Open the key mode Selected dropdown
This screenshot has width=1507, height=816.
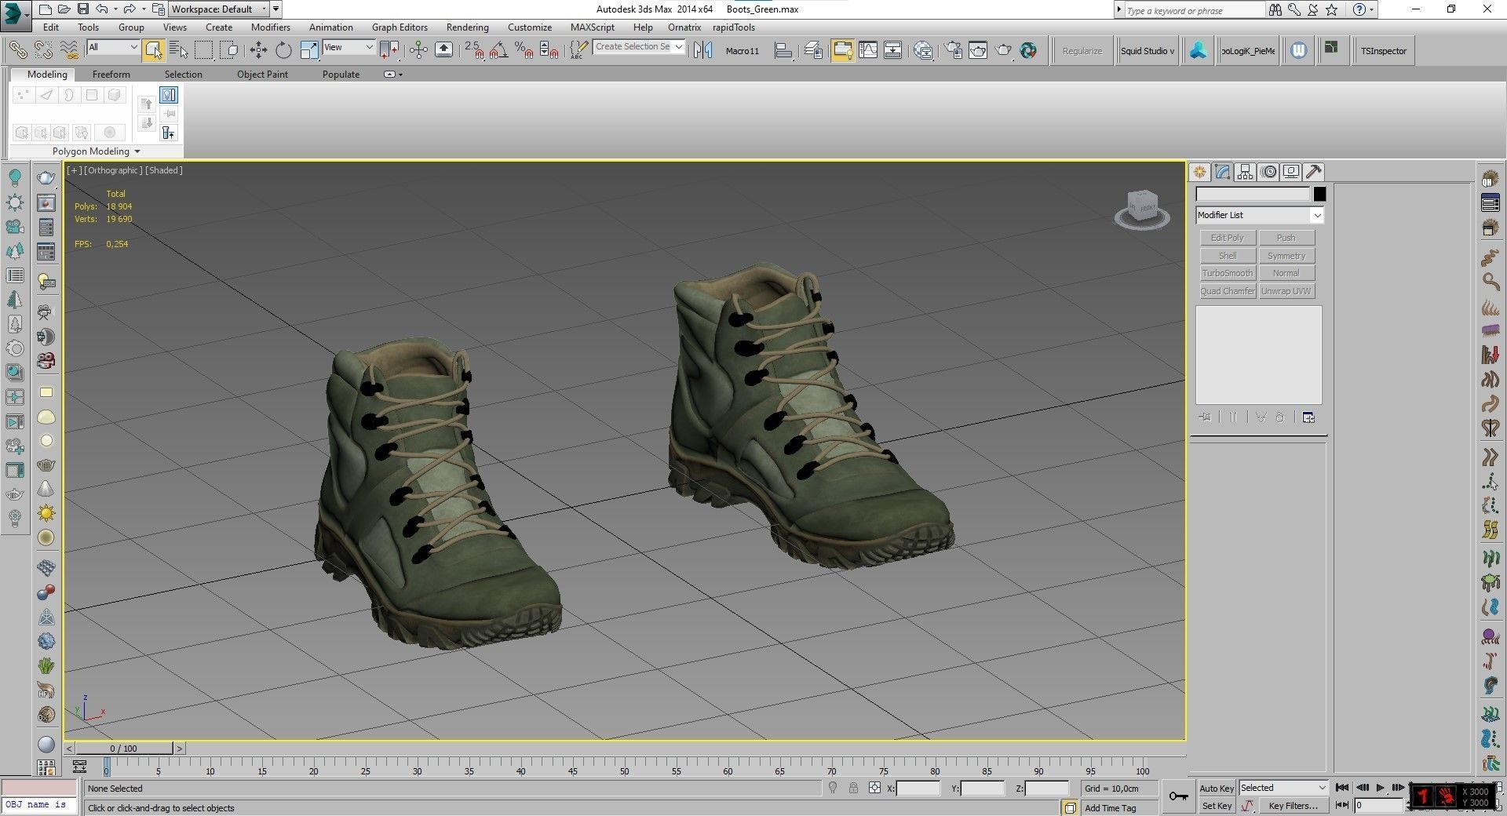point(1283,788)
